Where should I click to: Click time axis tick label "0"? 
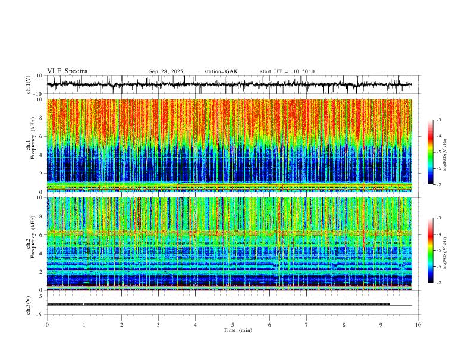(x=47, y=325)
